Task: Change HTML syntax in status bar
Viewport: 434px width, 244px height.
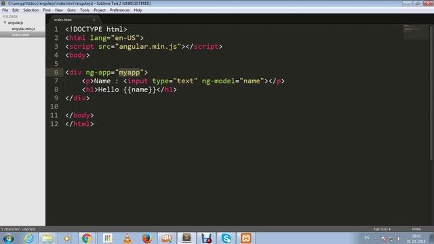Action: tap(416, 229)
